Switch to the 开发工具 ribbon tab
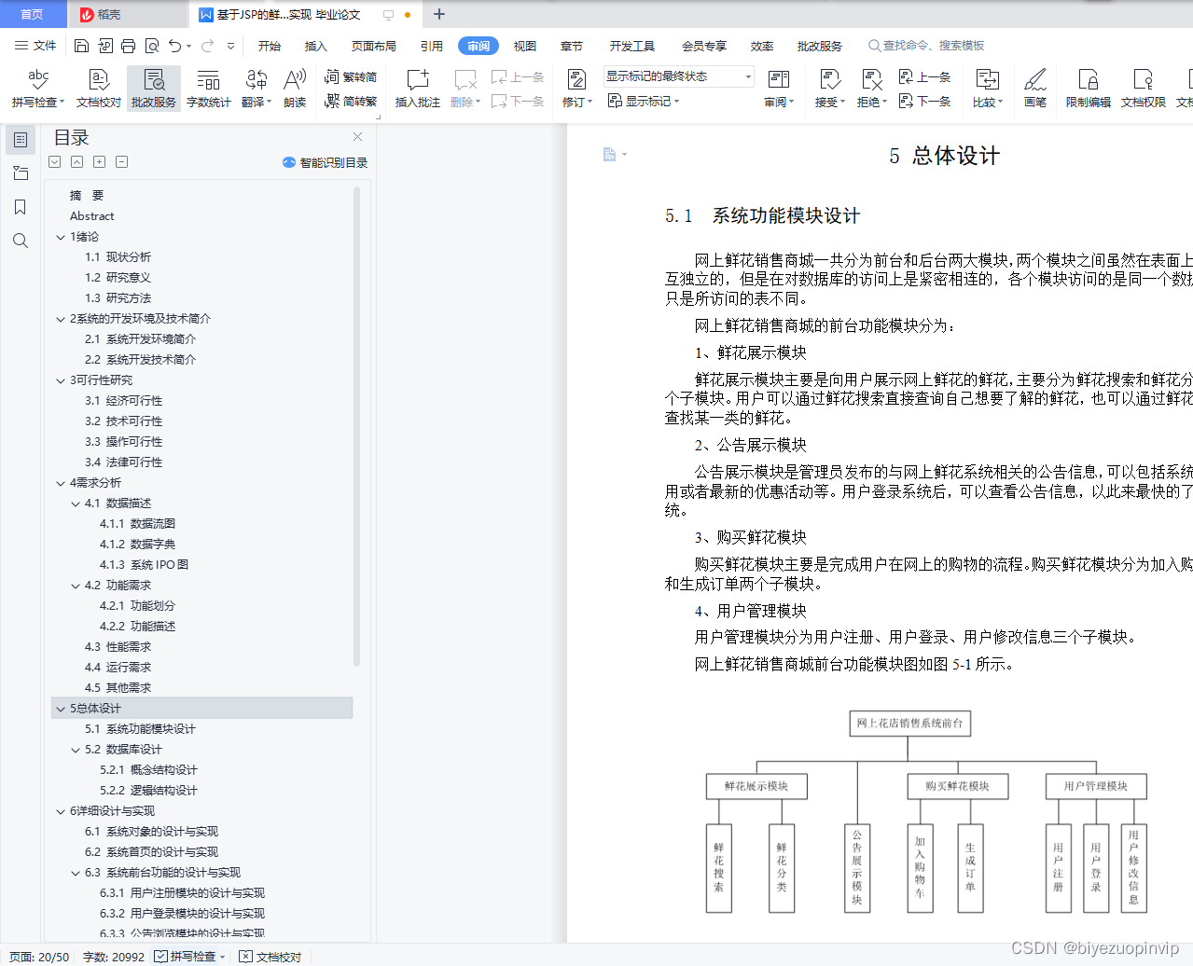The width and height of the screenshot is (1193, 966). (x=632, y=46)
